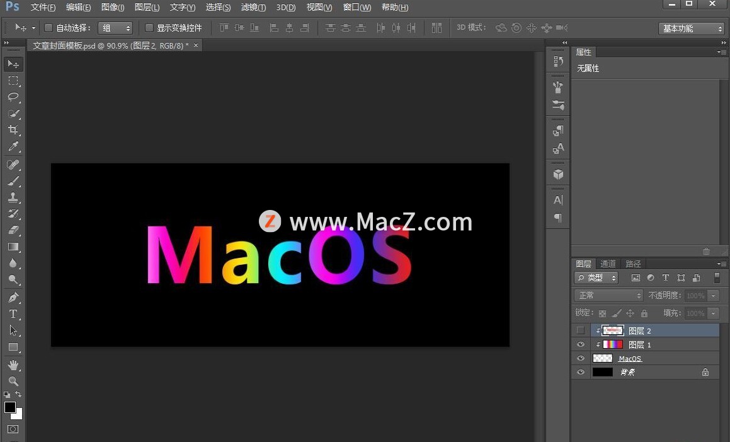Select the Gradient tool
This screenshot has width=730, height=442.
[13, 247]
